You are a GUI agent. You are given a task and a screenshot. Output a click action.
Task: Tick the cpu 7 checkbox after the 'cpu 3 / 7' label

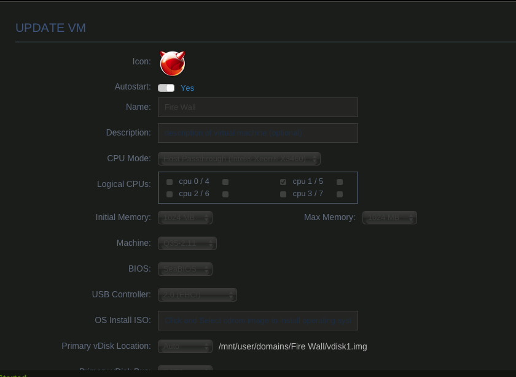pos(340,194)
